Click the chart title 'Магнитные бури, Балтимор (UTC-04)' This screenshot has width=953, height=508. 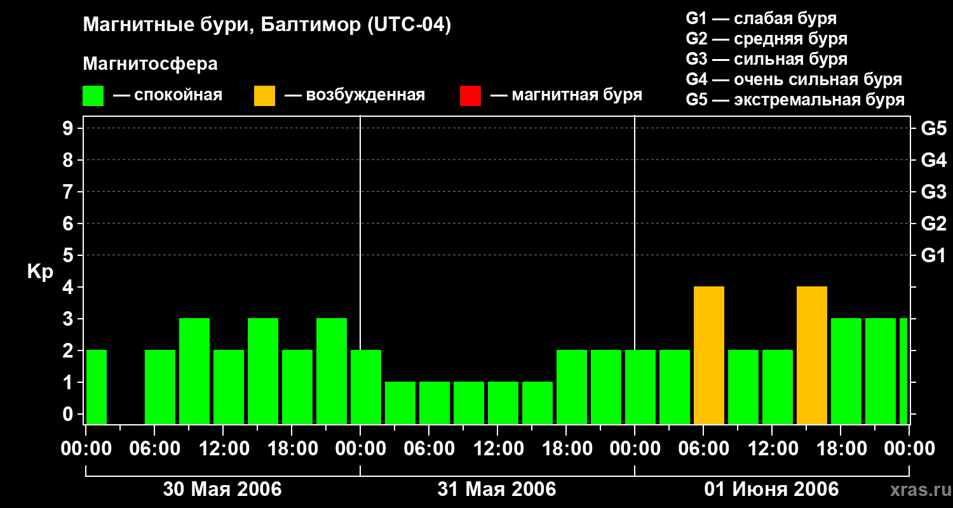267,26
